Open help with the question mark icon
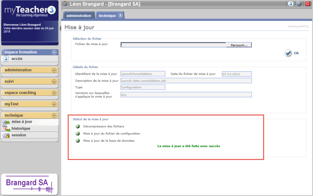 coord(299,4)
